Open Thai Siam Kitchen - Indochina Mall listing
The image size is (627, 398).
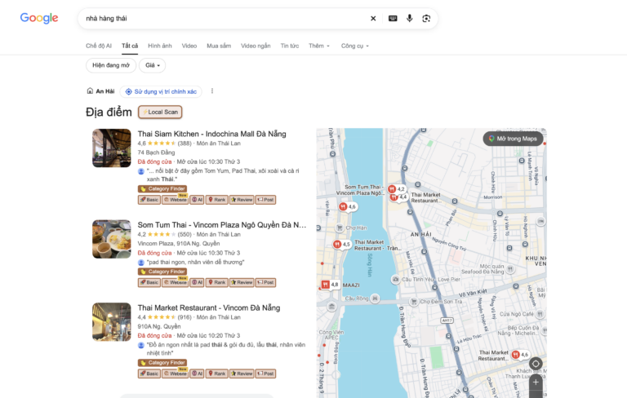211,134
